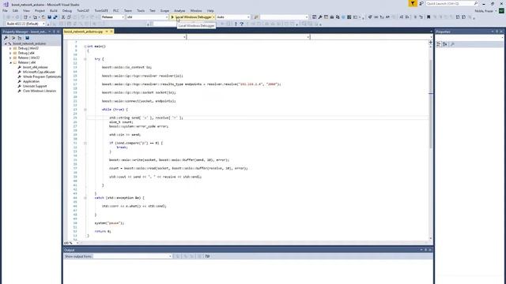The height and width of the screenshot is (284, 506).
Task: Click the Save icon in Property Manager
Action: click(x=28, y=38)
